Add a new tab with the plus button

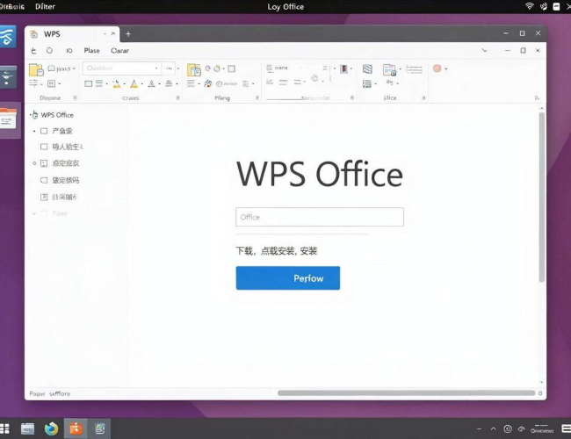[x=128, y=34]
